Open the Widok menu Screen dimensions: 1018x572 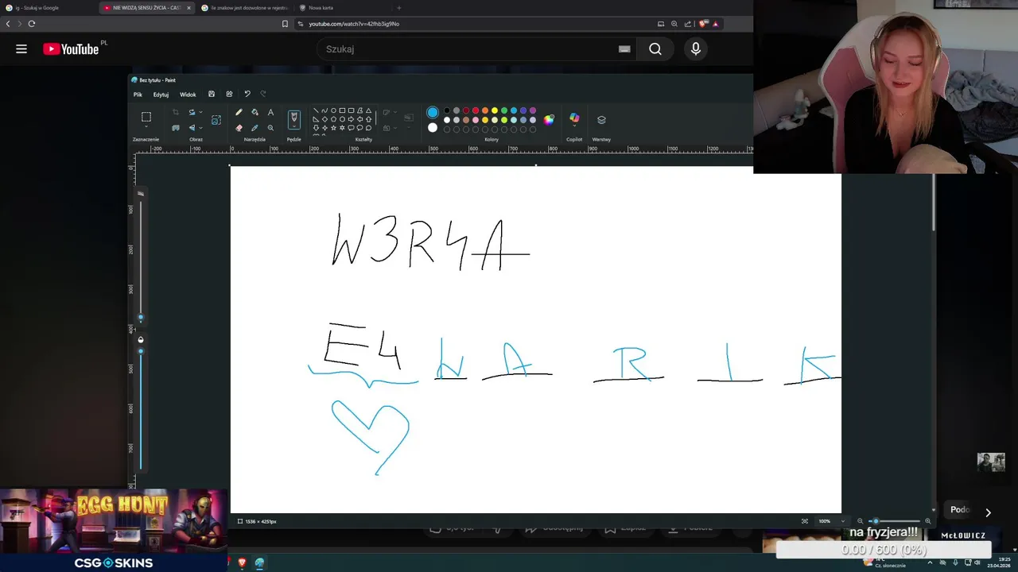click(188, 95)
